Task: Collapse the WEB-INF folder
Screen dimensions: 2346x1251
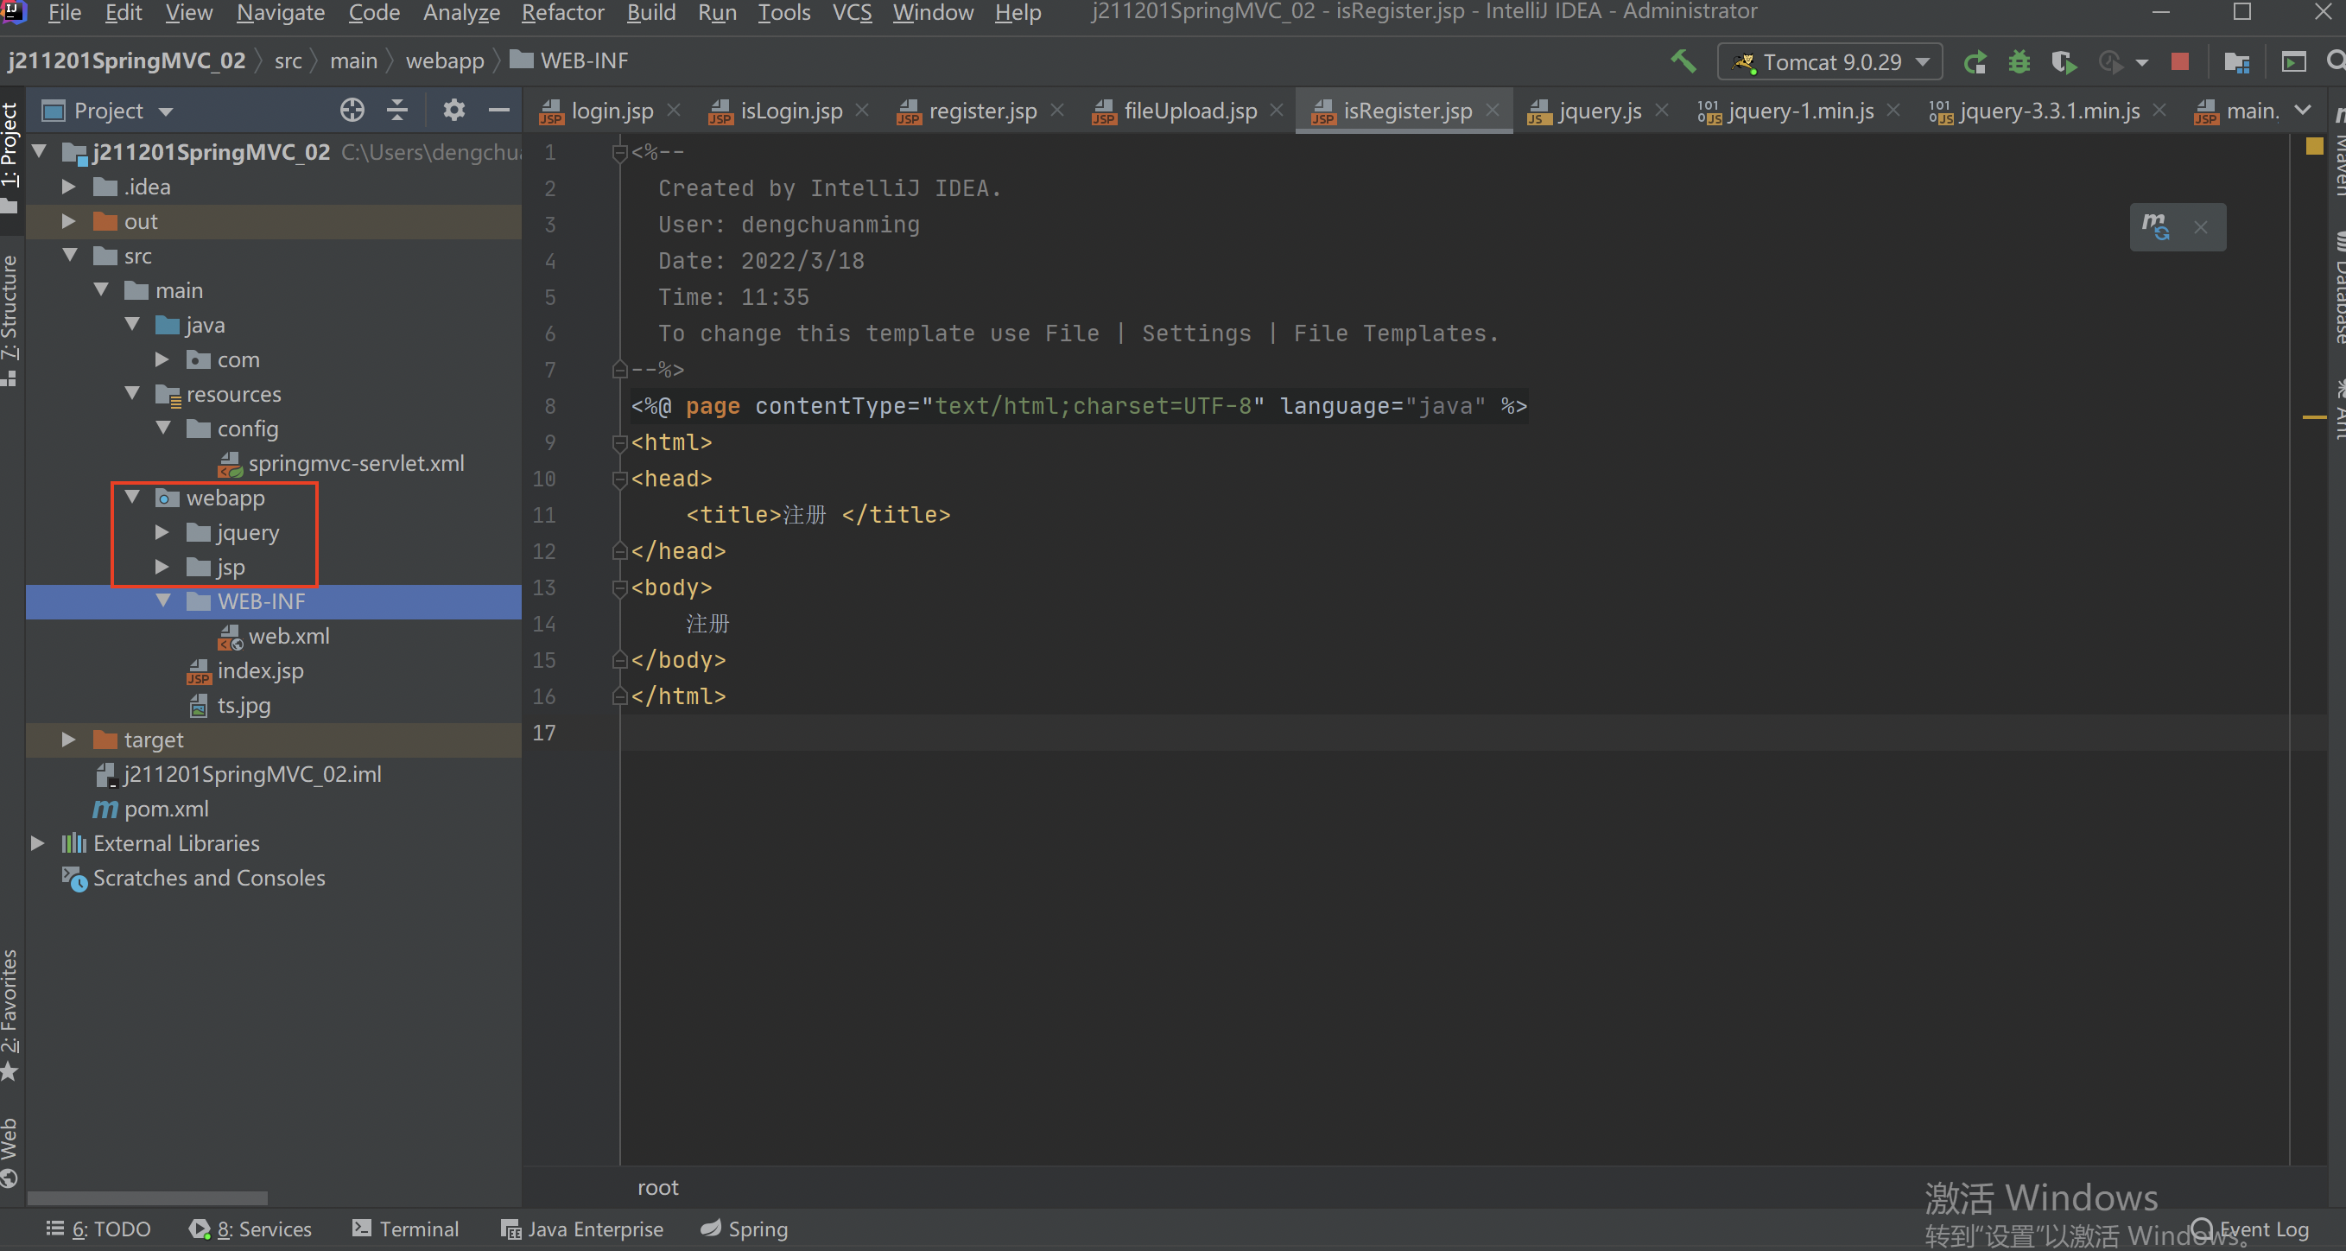Action: pyautogui.click(x=164, y=601)
